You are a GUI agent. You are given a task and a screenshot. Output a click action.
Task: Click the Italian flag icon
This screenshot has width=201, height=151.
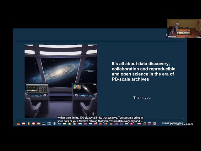[x=75, y=124]
